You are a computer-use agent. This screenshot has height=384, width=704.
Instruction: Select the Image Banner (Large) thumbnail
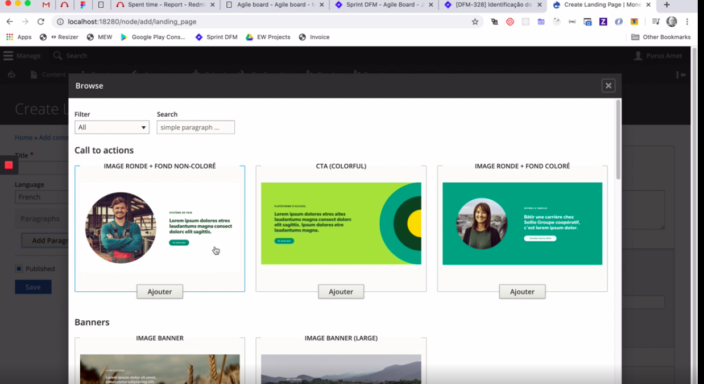click(341, 369)
